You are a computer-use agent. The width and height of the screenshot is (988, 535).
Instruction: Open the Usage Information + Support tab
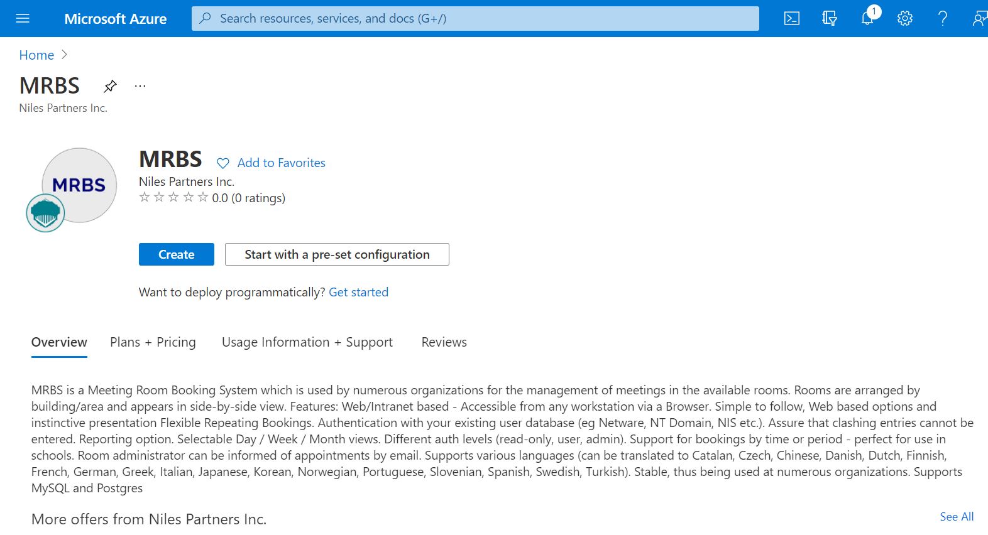(x=307, y=342)
